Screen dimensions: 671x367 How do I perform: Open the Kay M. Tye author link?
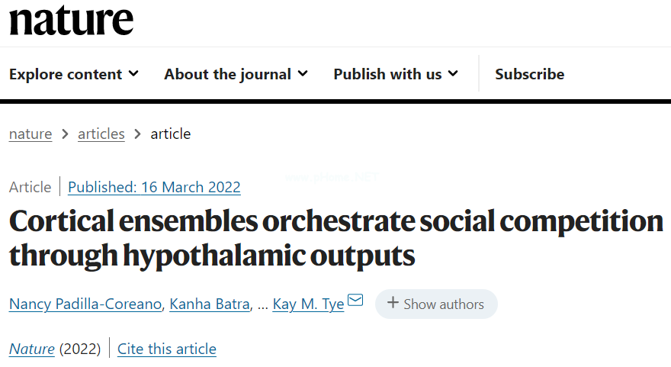(x=308, y=304)
